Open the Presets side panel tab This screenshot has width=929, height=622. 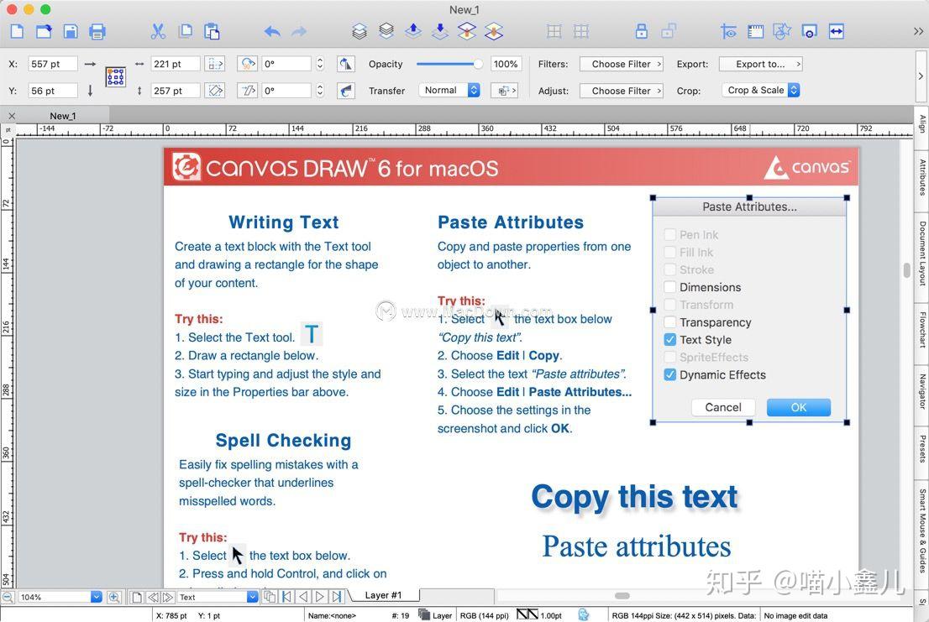(922, 448)
